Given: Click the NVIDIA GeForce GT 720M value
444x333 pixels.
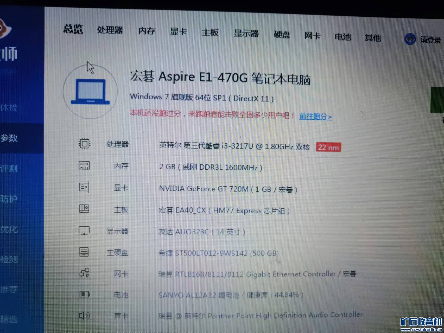Looking at the screenshot, I should pos(228,189).
